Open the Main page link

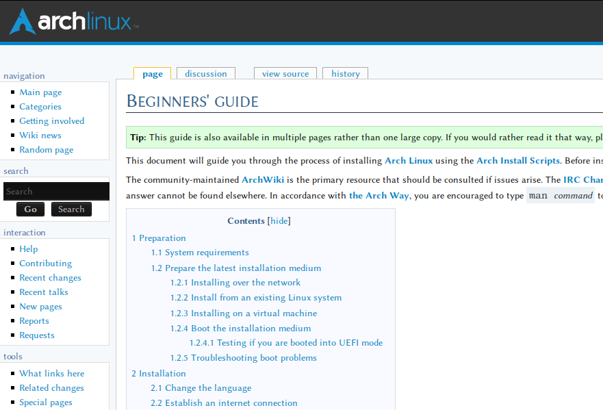(x=40, y=92)
